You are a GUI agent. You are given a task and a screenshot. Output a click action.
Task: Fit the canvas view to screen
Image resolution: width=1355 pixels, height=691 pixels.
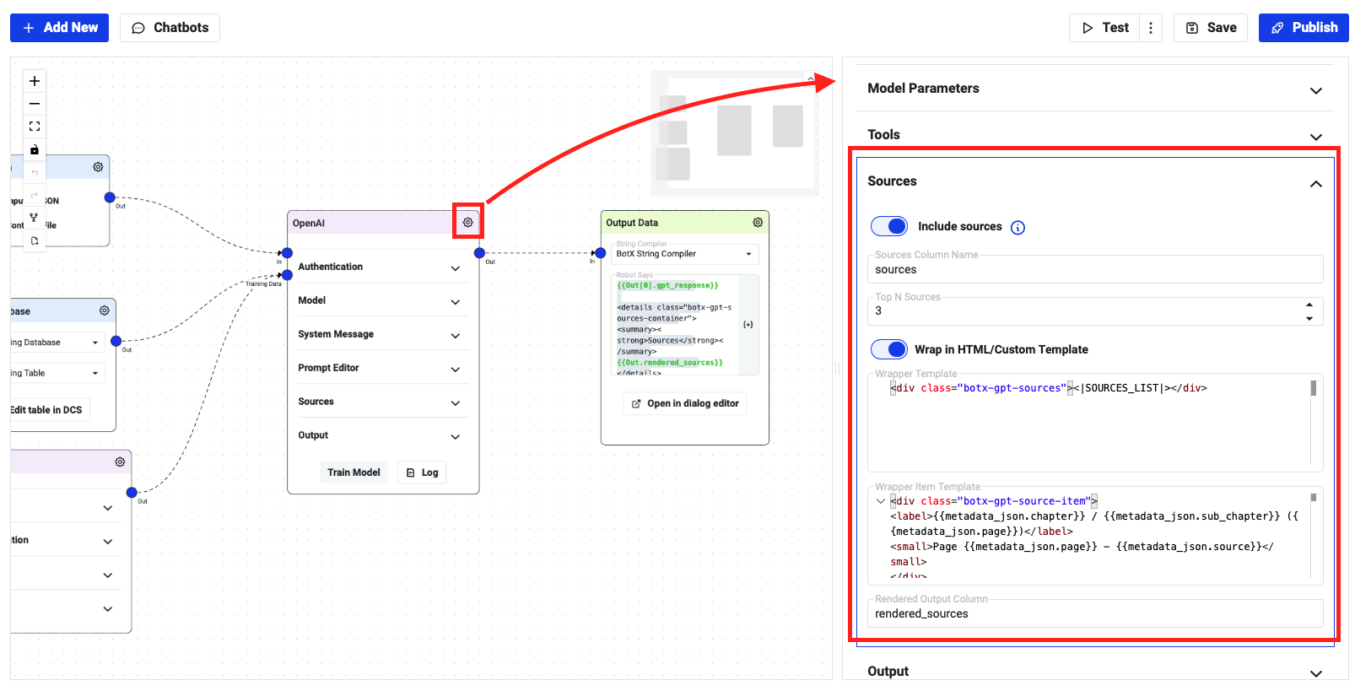click(35, 127)
